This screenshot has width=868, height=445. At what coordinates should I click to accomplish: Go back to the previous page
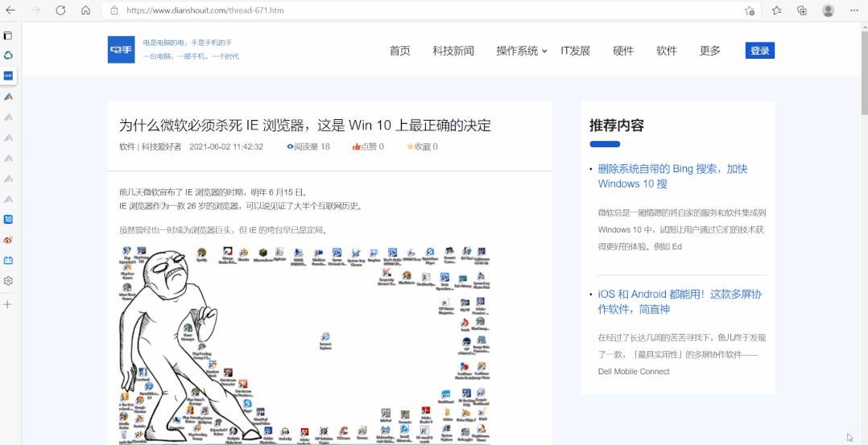[10, 10]
